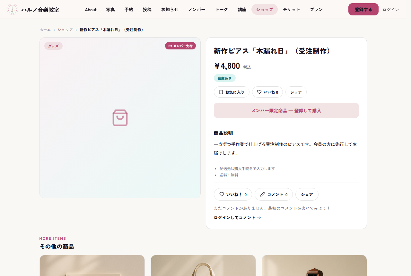Open the プラン navigation item
This screenshot has width=411, height=276.
click(317, 10)
